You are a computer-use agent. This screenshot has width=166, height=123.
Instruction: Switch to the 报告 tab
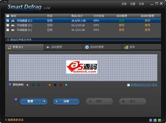[142, 47]
